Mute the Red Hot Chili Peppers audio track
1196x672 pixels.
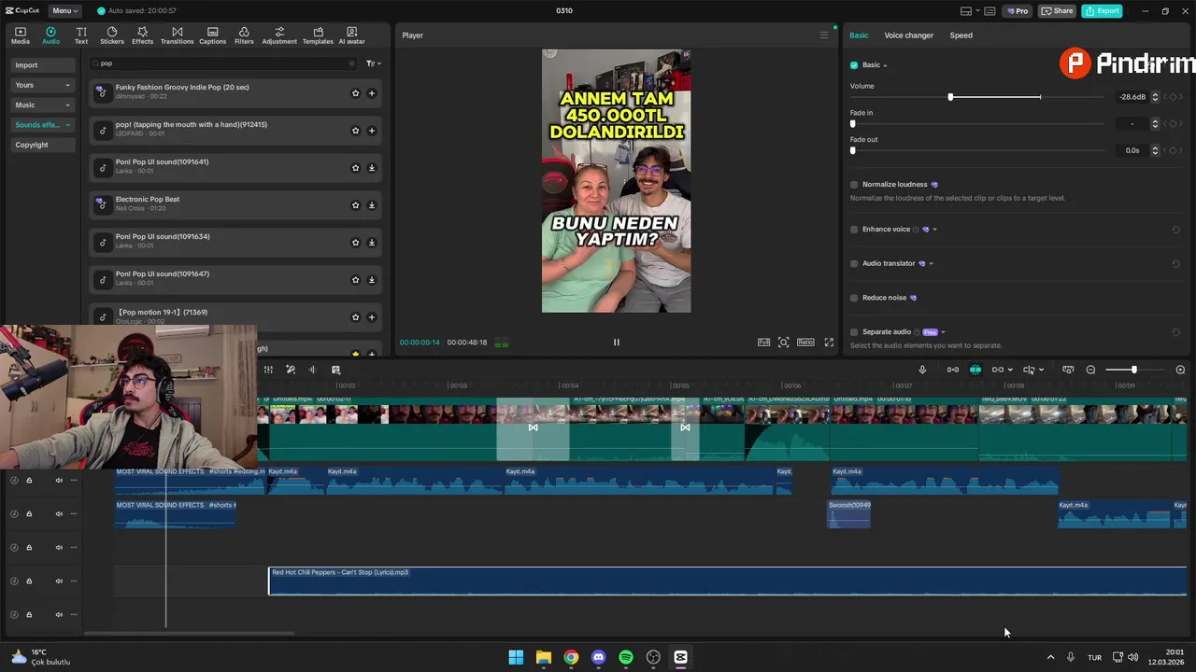pos(59,581)
